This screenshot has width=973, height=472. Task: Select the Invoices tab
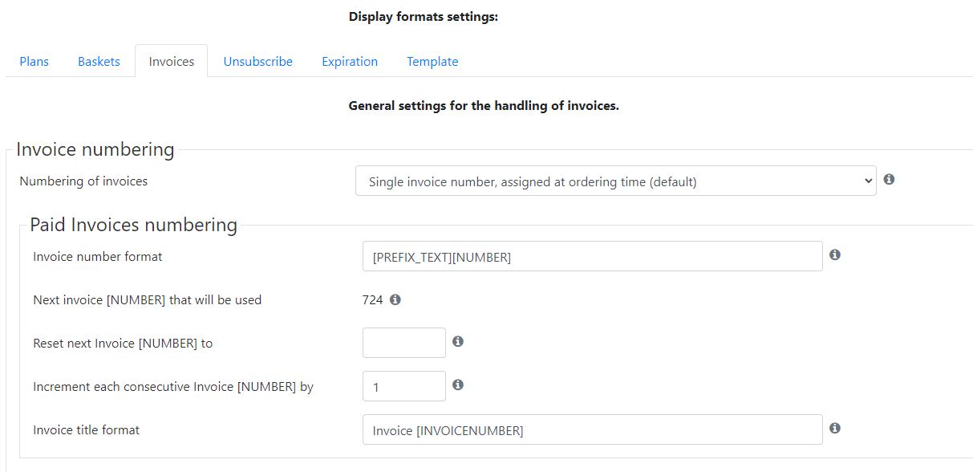point(171,61)
